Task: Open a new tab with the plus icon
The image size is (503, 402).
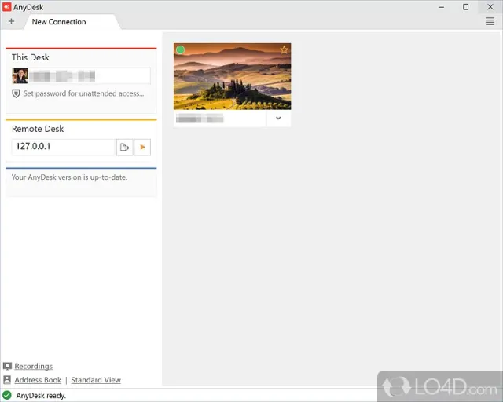Action: tap(11, 21)
